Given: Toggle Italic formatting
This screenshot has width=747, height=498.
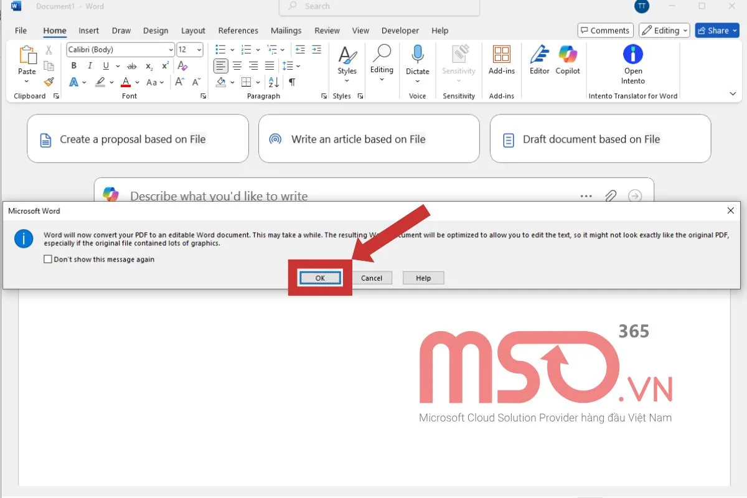Looking at the screenshot, I should pyautogui.click(x=90, y=66).
